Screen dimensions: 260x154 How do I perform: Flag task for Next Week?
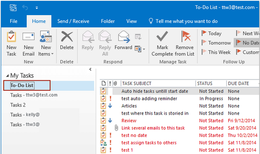[248, 33]
